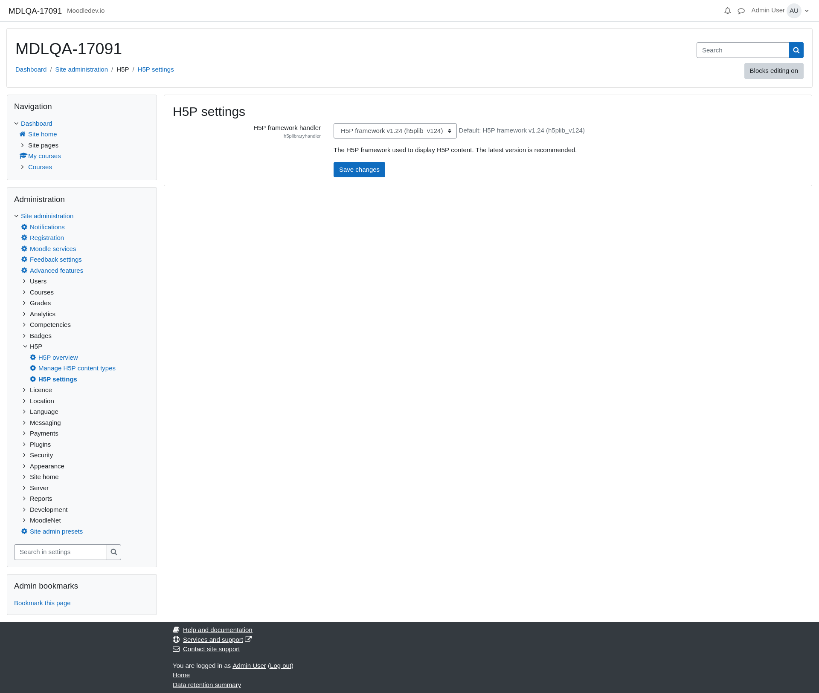
Task: Click the gear icon beside Site admin presets
Action: (24, 531)
